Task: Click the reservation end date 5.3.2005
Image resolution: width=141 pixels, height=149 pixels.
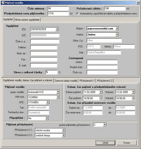Action: [x=125, y=108]
